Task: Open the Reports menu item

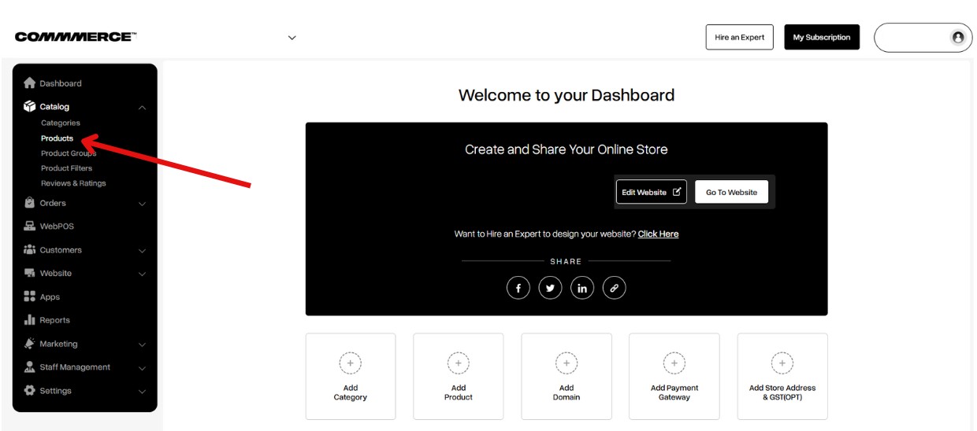Action: [x=54, y=320]
